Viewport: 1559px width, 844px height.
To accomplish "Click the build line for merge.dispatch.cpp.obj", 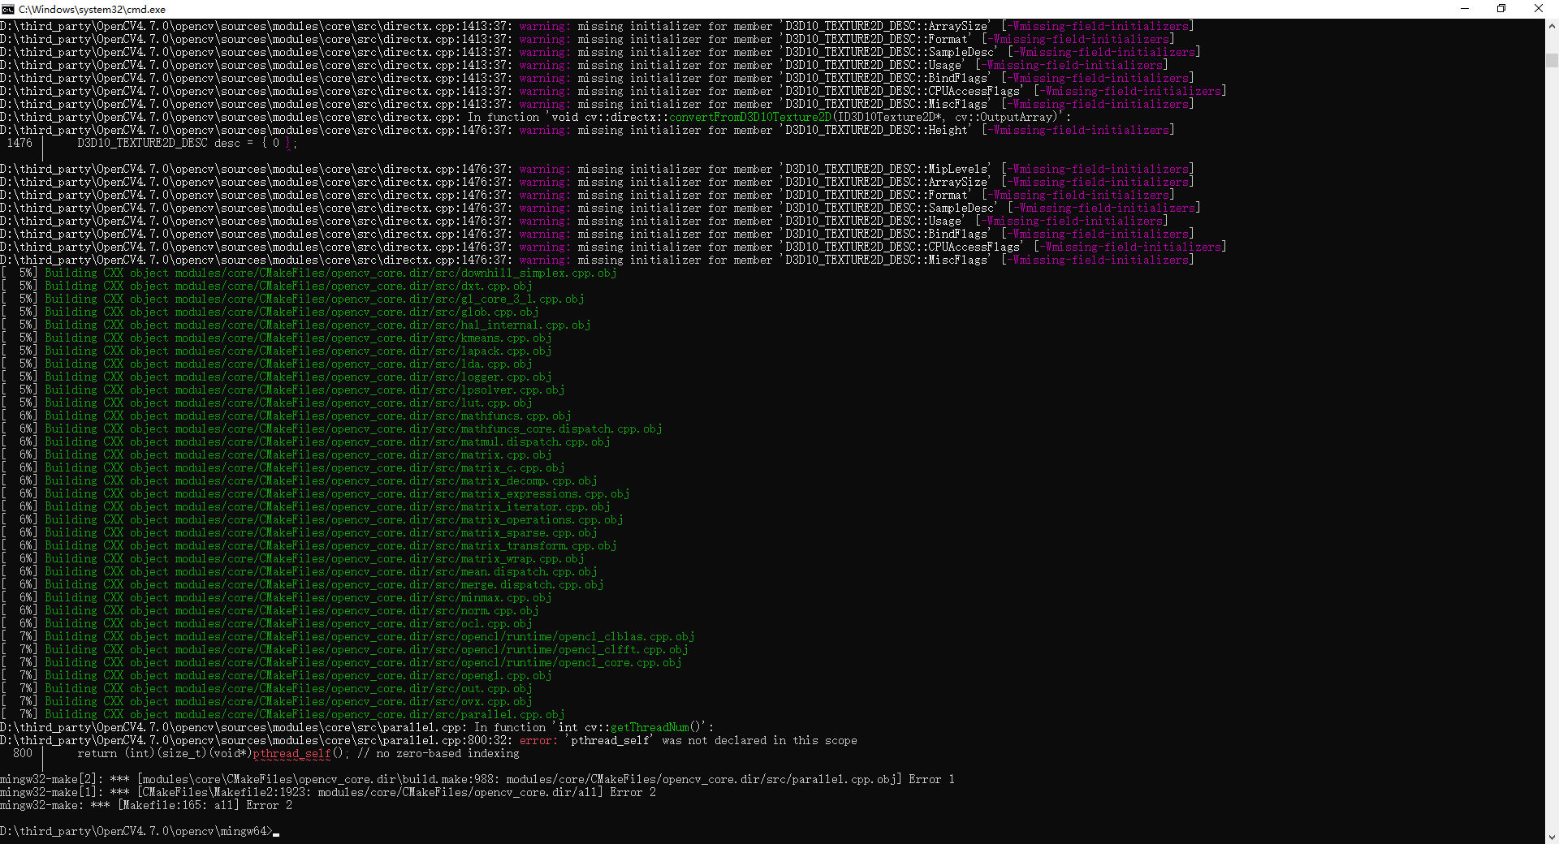I will [302, 584].
